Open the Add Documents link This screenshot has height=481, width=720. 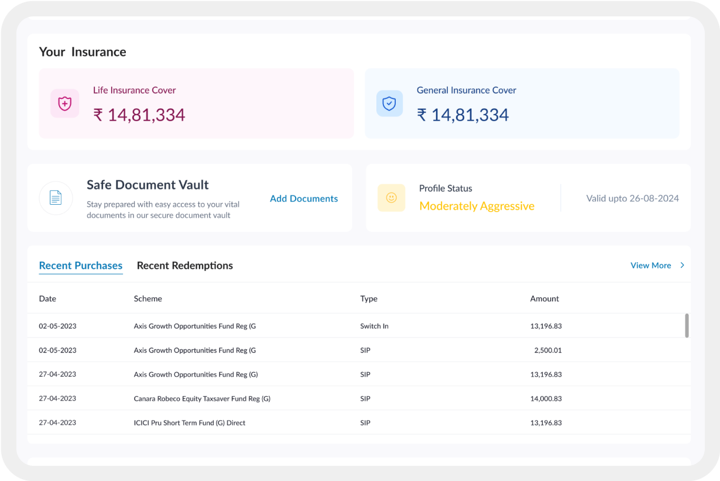pos(304,198)
